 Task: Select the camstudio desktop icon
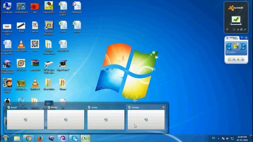[x=35, y=65]
